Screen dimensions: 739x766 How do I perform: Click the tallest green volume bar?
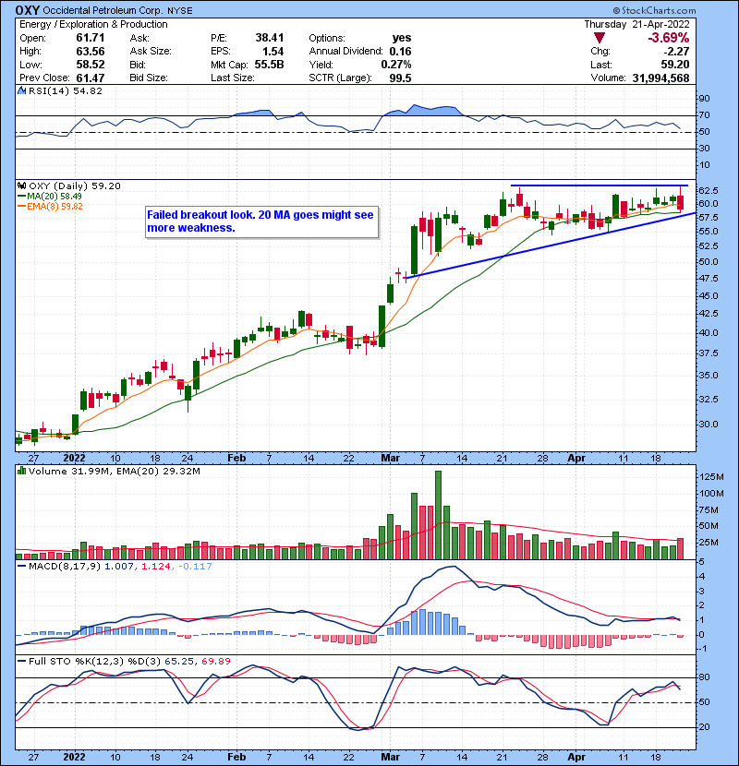pos(438,515)
